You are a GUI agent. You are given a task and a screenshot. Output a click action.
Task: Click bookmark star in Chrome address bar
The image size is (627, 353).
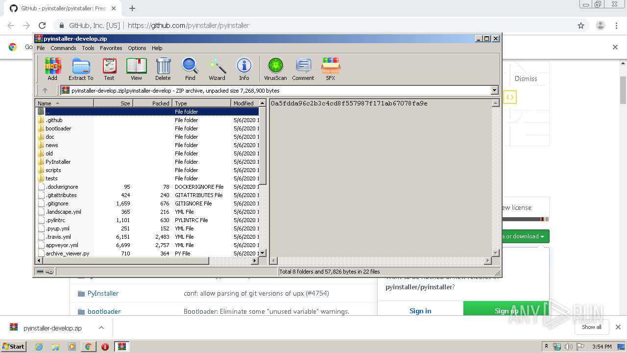point(581,25)
